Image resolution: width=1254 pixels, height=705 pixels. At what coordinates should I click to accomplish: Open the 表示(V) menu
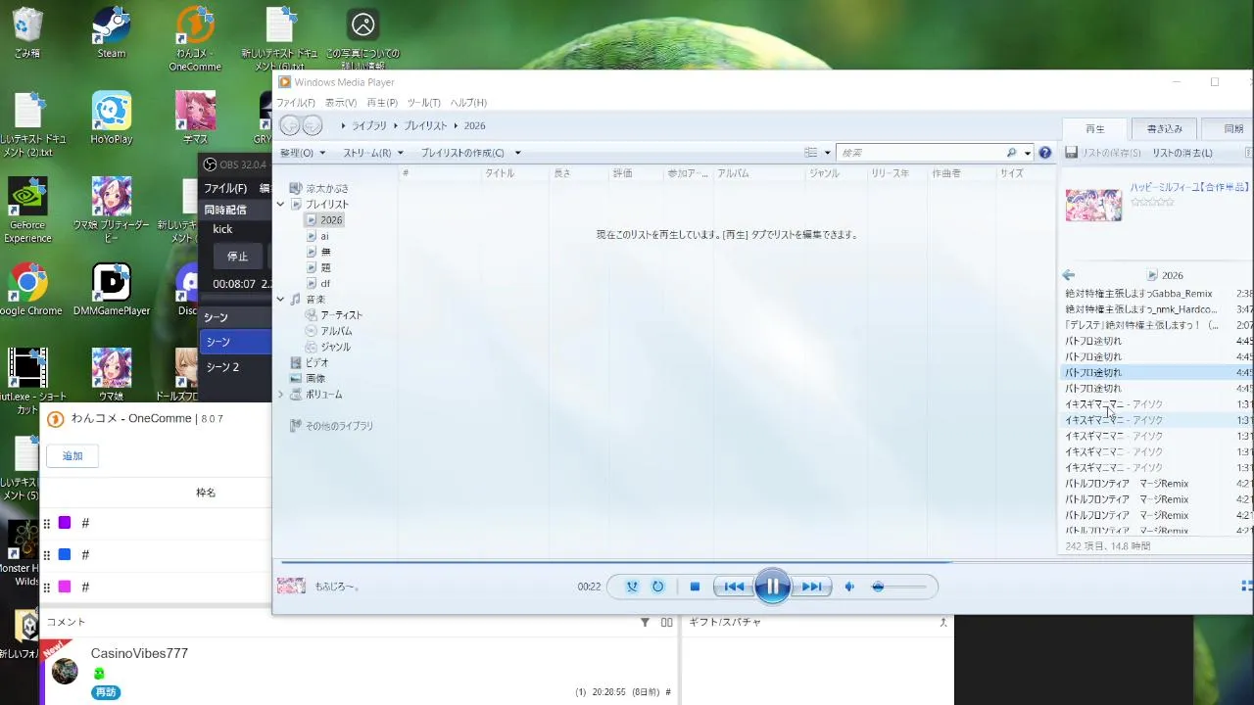pyautogui.click(x=341, y=103)
